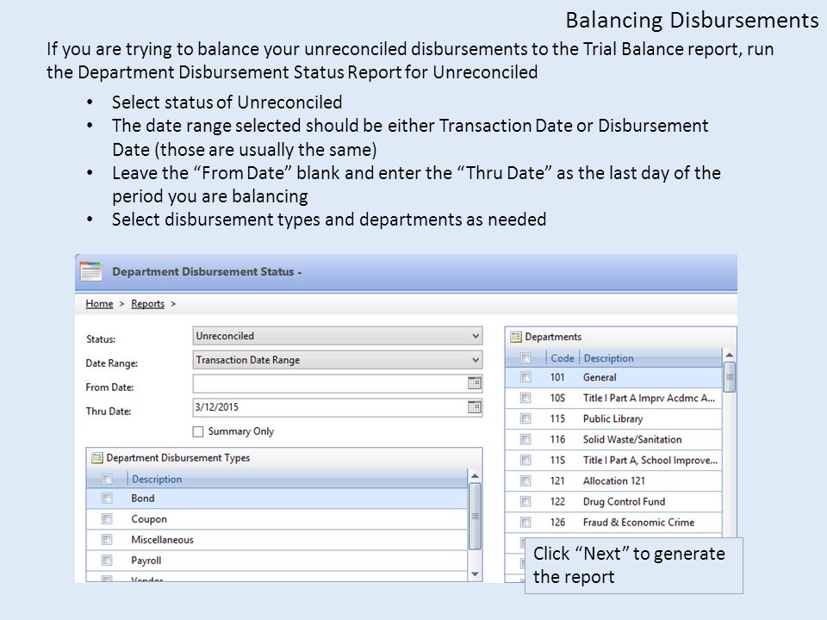
Task: Check department 115 Public Library
Action: click(525, 418)
